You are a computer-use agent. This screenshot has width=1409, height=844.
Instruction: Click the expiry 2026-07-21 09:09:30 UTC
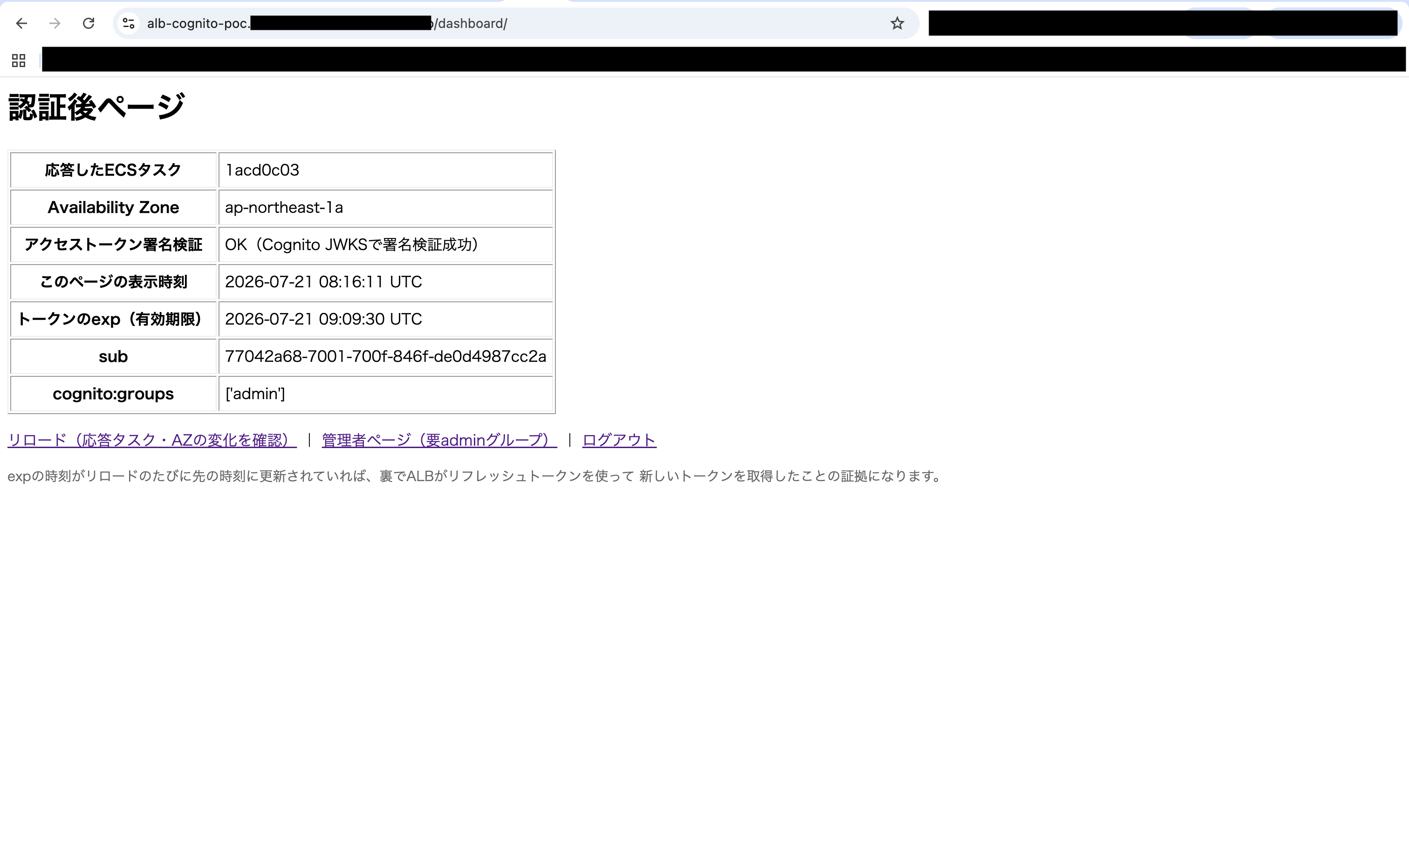pyautogui.click(x=323, y=319)
